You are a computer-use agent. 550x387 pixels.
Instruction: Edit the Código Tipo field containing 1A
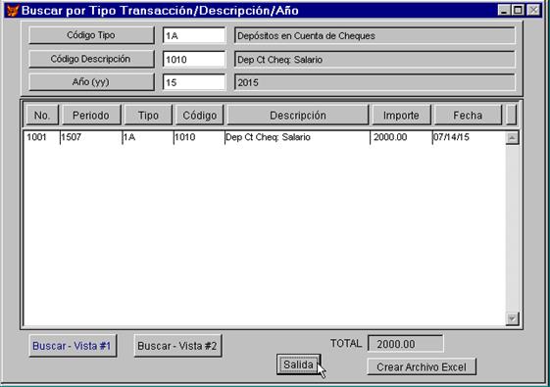pos(194,35)
